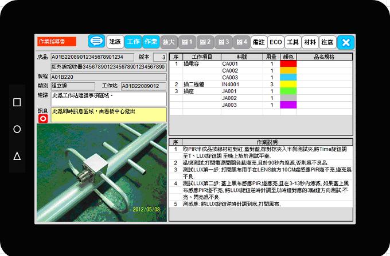Select part number CA002 cell
The image size is (390, 256).
click(x=242, y=71)
